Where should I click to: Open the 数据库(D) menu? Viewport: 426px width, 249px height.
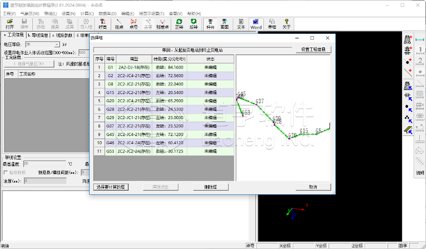107,13
